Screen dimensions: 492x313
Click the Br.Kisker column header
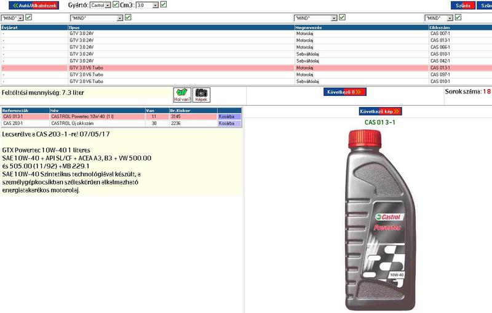click(193, 111)
